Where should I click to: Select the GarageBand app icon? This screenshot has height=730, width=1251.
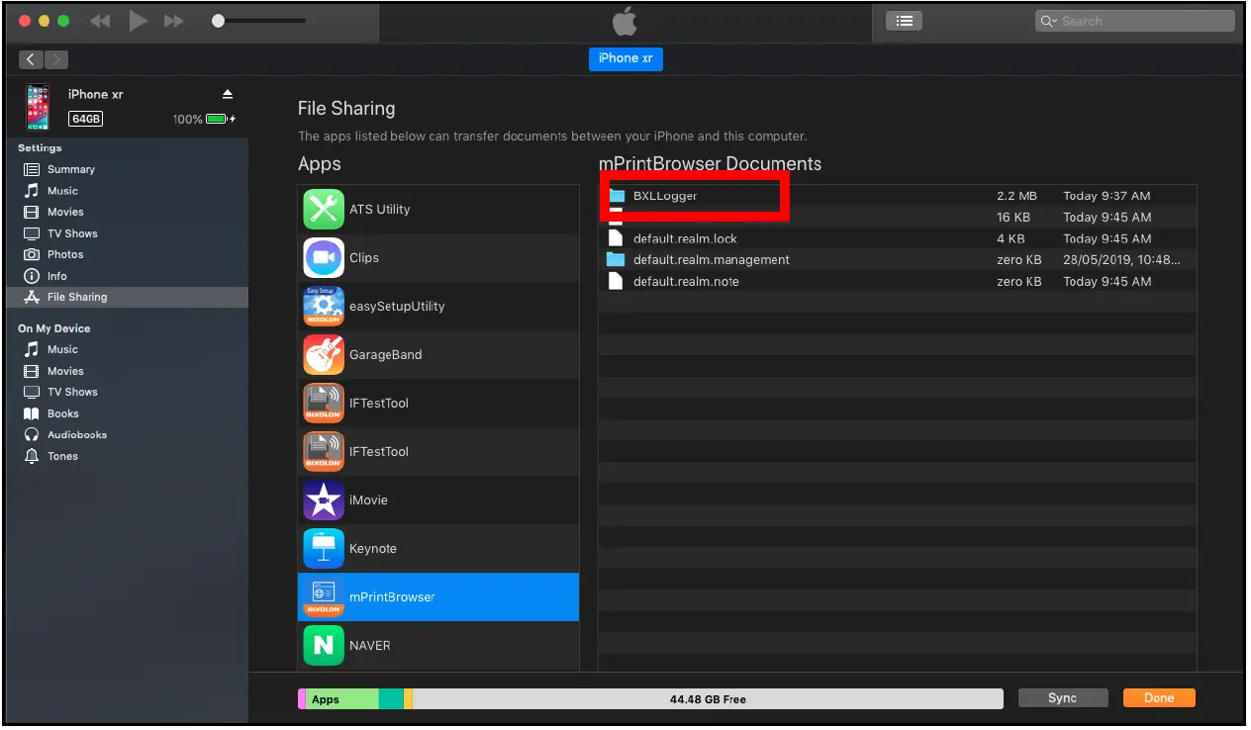tap(323, 354)
